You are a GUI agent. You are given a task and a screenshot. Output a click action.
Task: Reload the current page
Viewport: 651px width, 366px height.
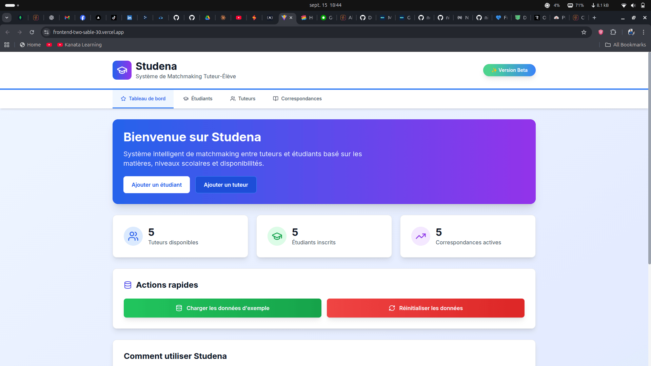pyautogui.click(x=32, y=32)
